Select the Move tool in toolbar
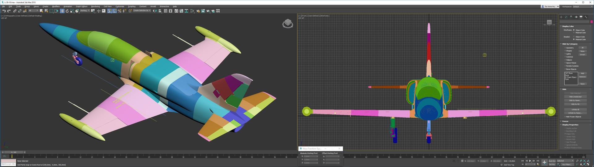Screen dimensions: 594x167 62,11
